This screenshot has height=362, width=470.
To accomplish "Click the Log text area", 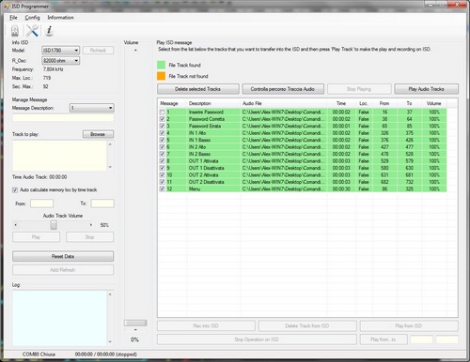I will 59,318.
